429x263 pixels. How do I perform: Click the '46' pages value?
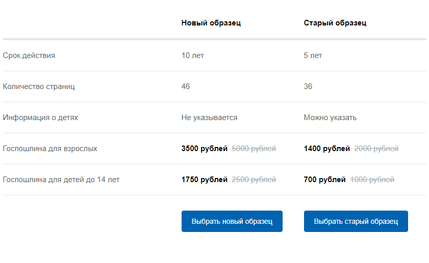[186, 86]
